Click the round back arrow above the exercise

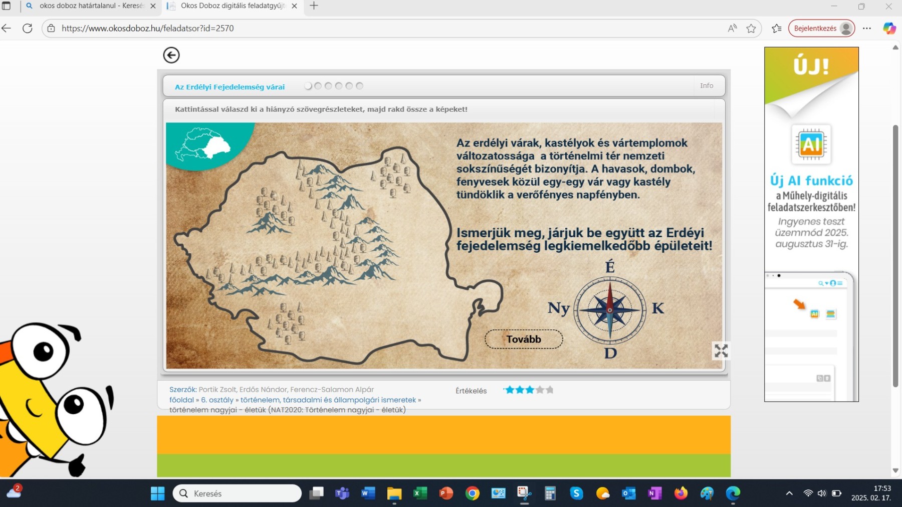click(171, 55)
